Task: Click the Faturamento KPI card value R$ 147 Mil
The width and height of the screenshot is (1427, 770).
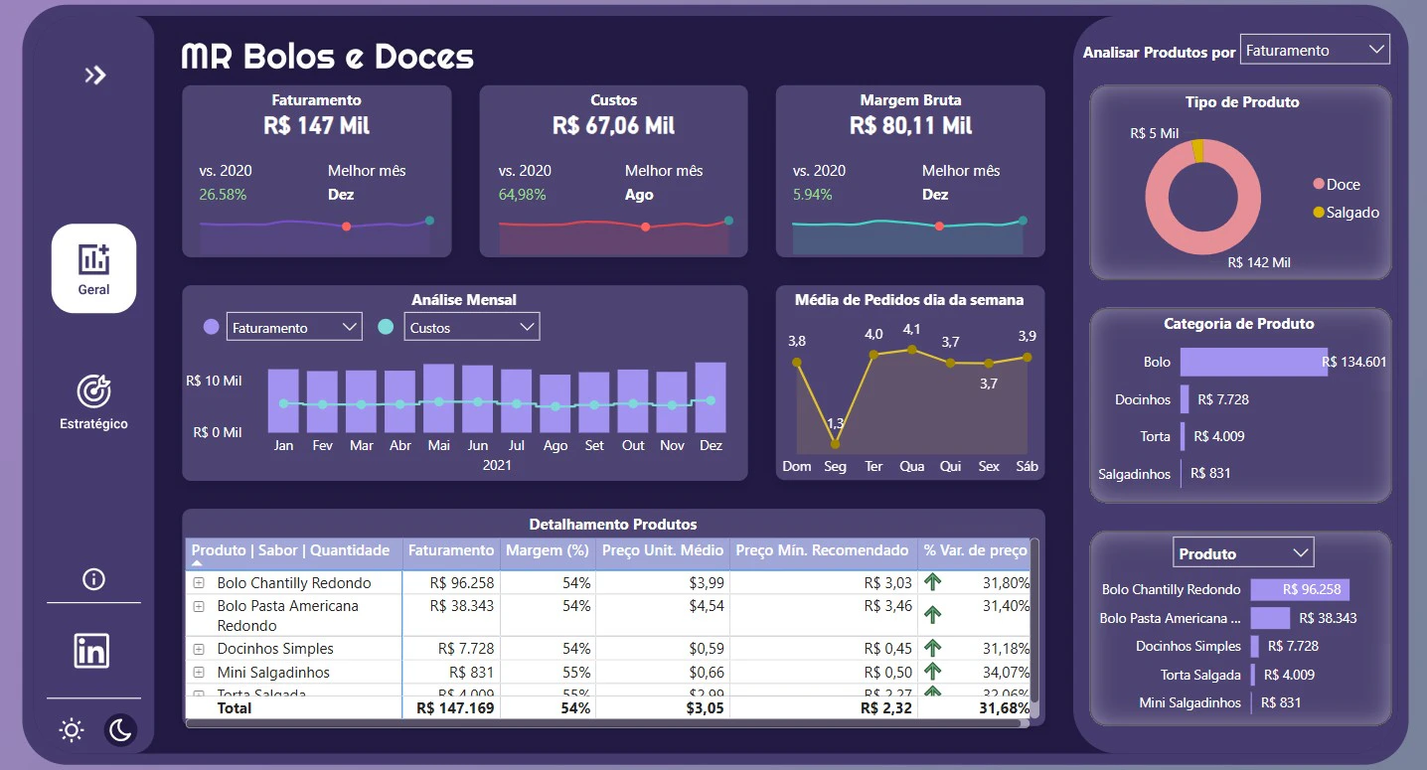Action: click(x=317, y=126)
